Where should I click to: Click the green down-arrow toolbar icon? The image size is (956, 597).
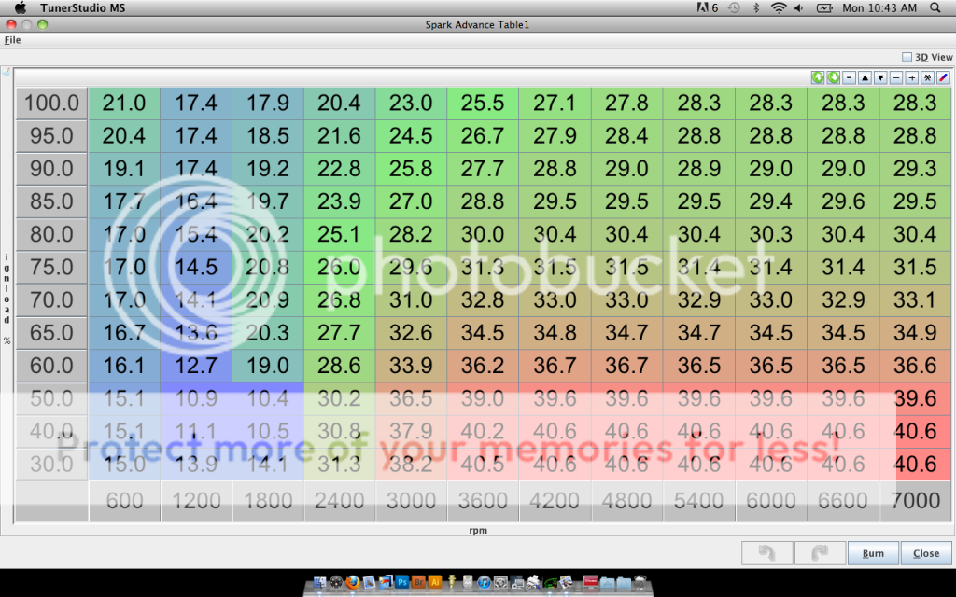[833, 77]
